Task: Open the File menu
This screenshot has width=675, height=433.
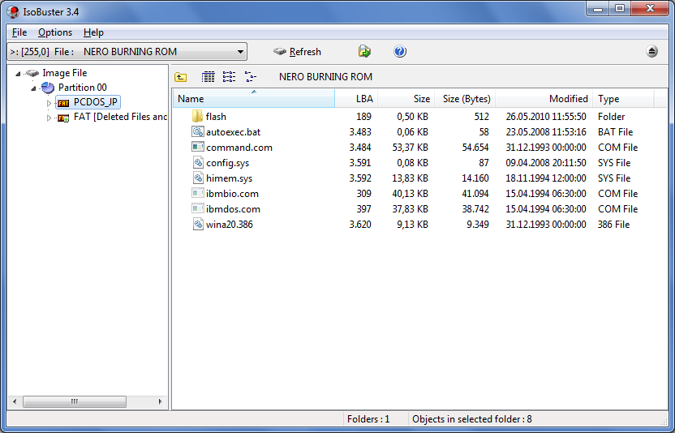Action: (x=19, y=32)
